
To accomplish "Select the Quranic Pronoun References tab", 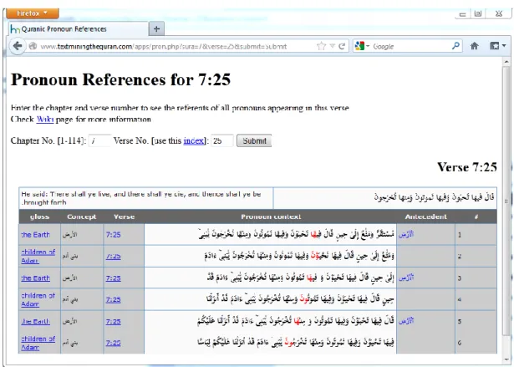I will (79, 29).
